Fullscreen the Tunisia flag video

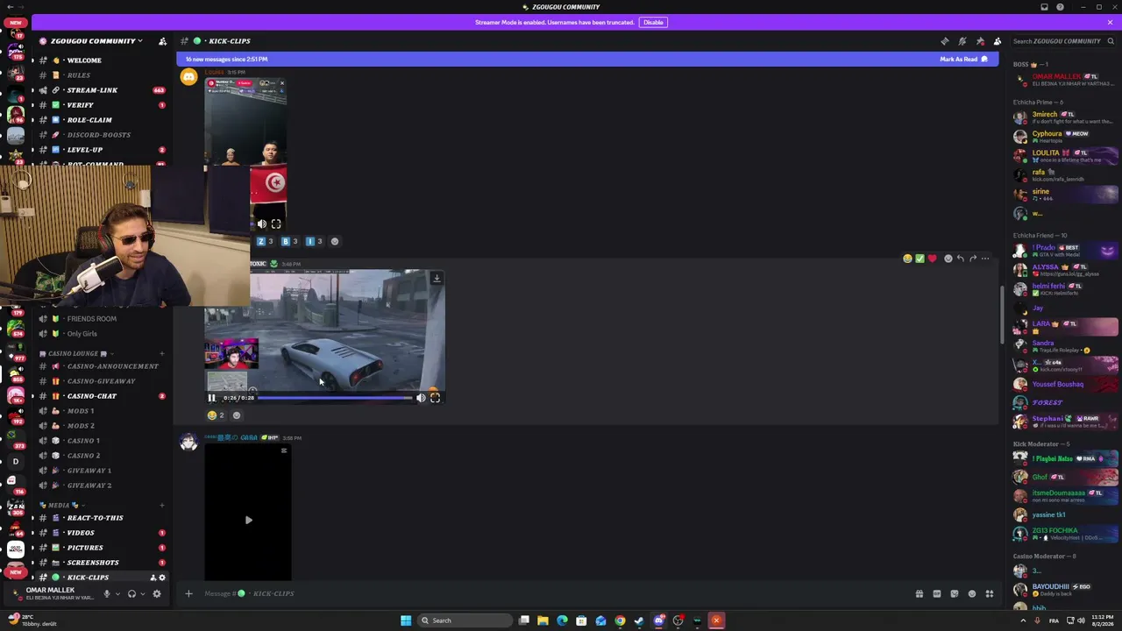coord(276,224)
